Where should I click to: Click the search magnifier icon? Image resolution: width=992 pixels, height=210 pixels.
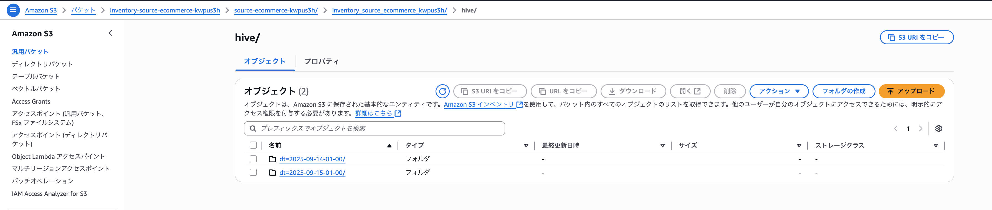pos(253,129)
